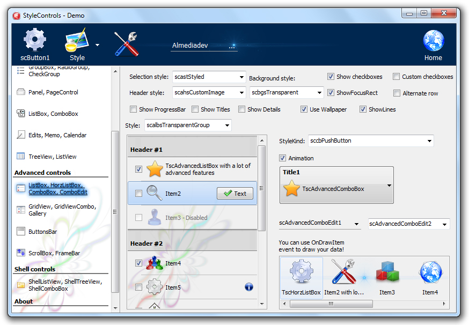Click the blue info icon on Item5
Viewport: 469px width, 325px height.
coord(249,287)
